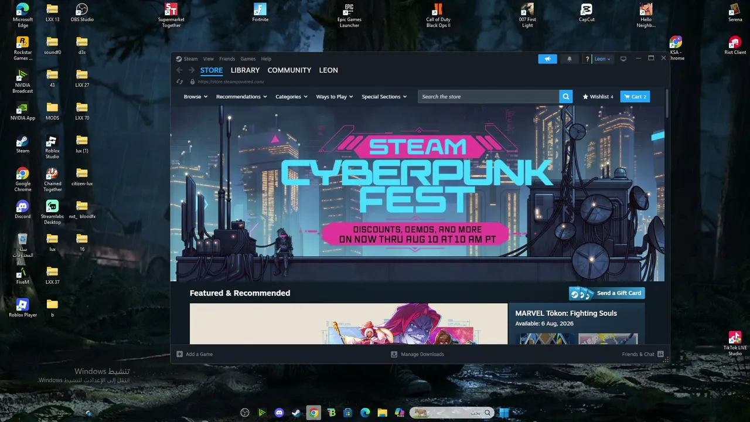Select the Chained Together desktop icon
The width and height of the screenshot is (750, 422).
(52, 180)
